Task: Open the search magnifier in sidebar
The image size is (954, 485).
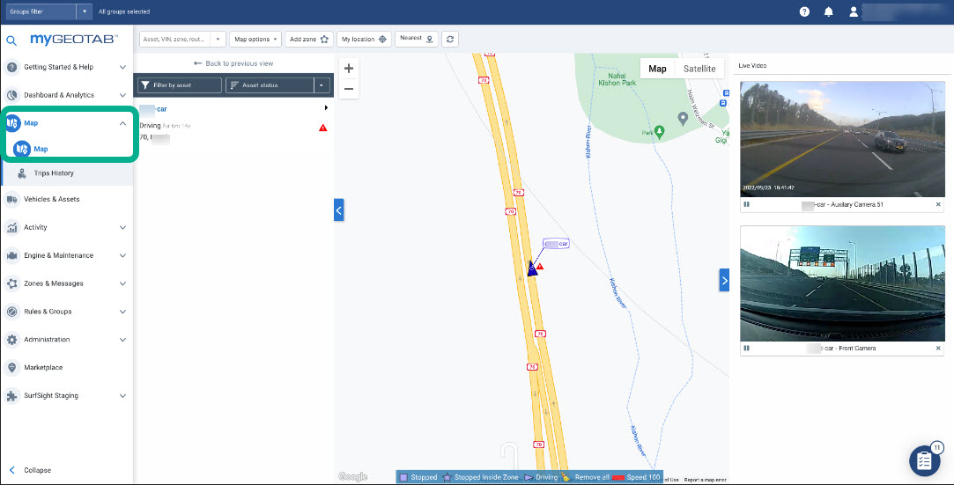Action: pos(11,40)
